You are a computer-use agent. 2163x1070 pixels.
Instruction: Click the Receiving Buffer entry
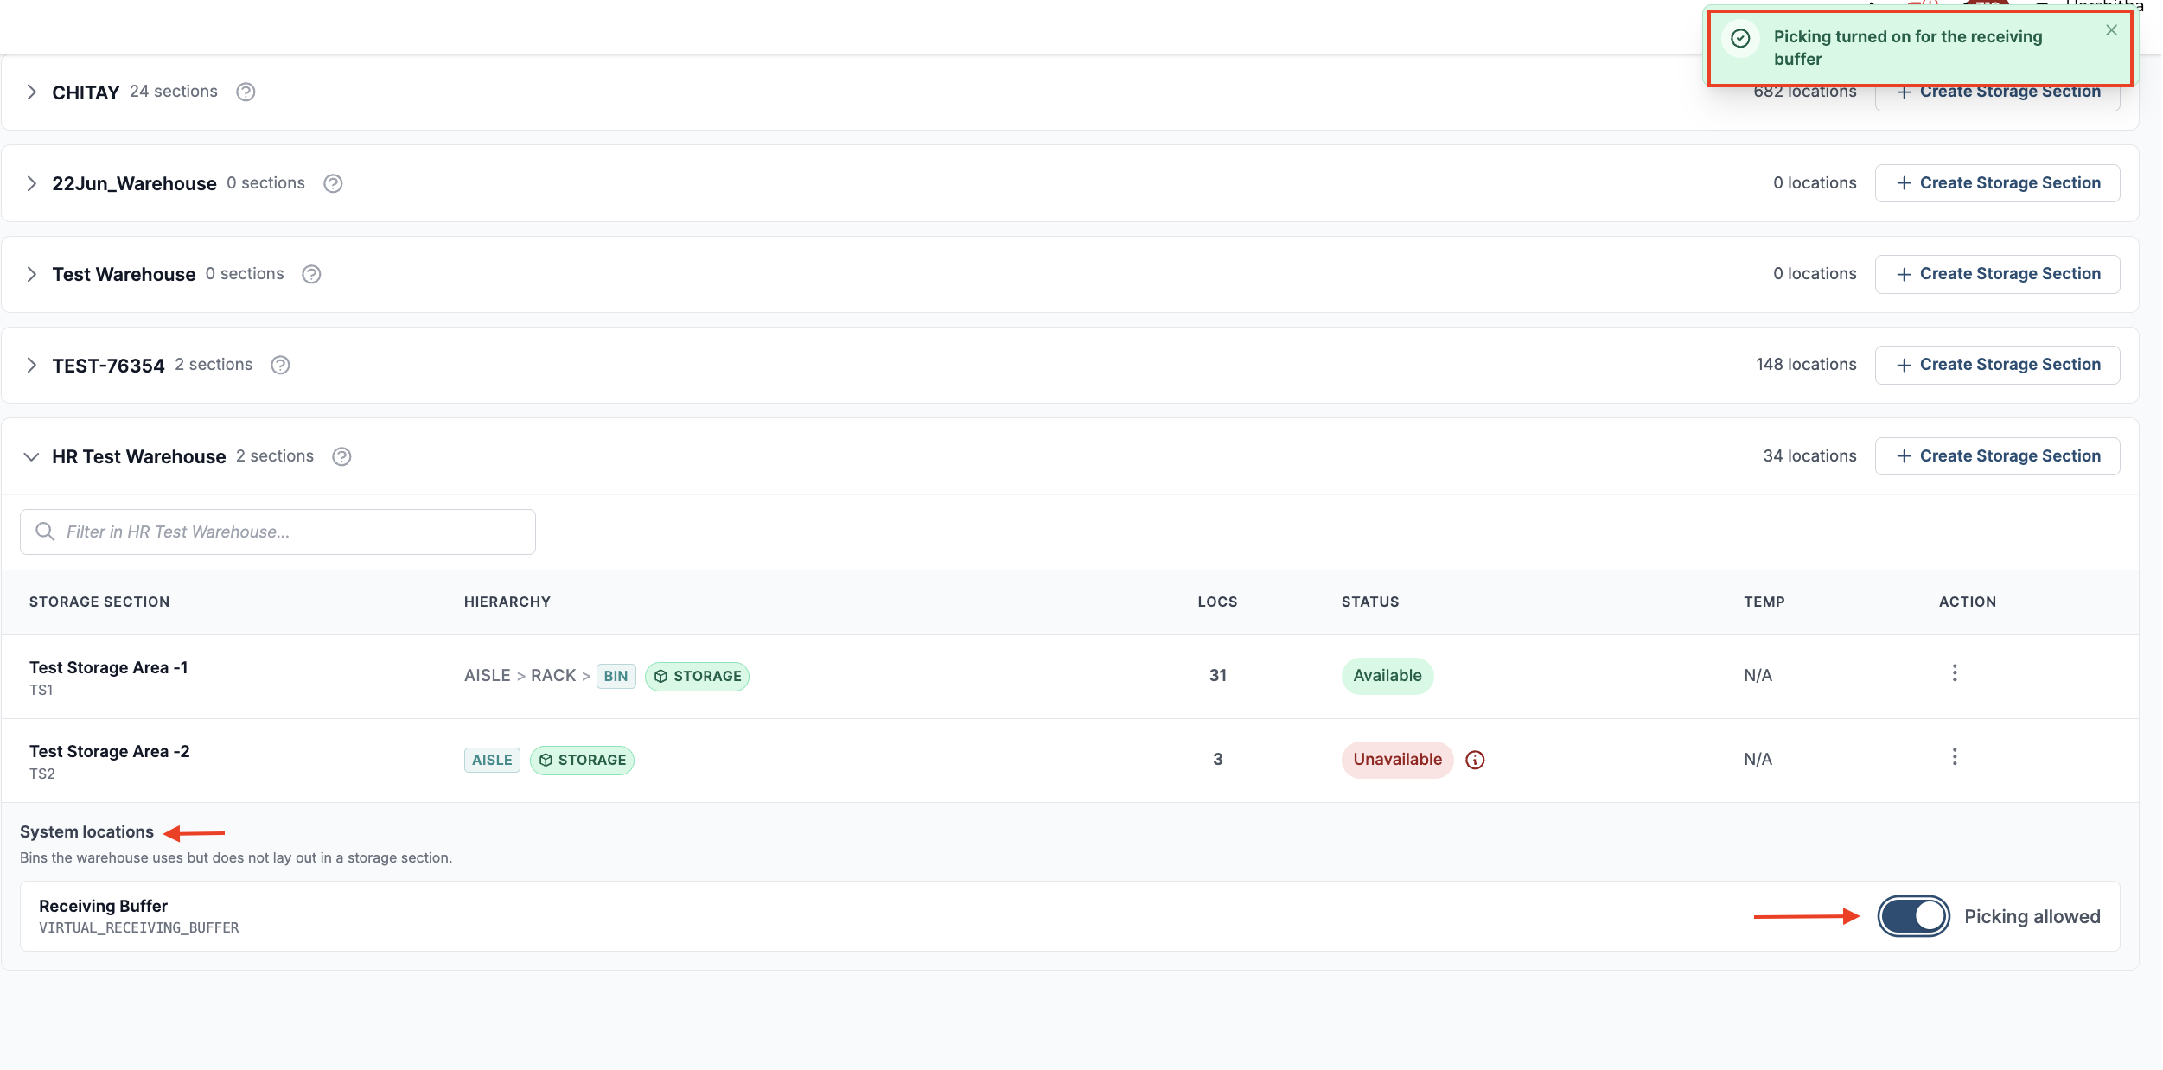click(1069, 916)
